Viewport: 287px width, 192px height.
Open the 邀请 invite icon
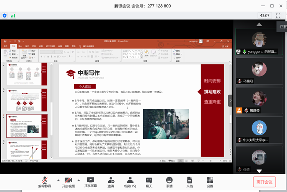(x=111, y=182)
